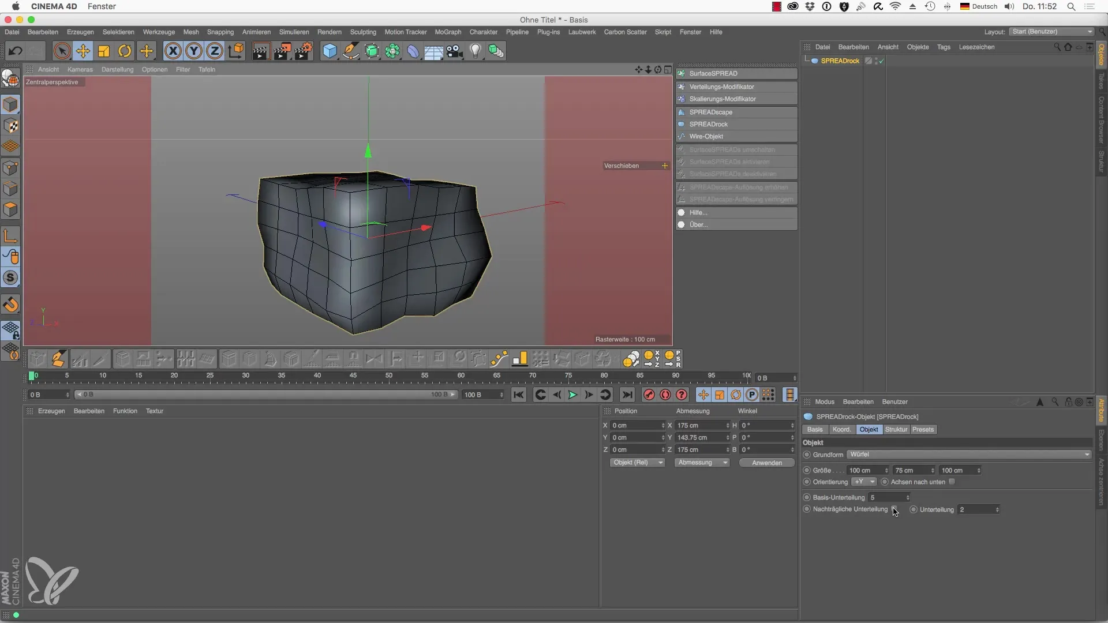Open the viewport Darstellung menu
The width and height of the screenshot is (1108, 623).
pyautogui.click(x=117, y=69)
